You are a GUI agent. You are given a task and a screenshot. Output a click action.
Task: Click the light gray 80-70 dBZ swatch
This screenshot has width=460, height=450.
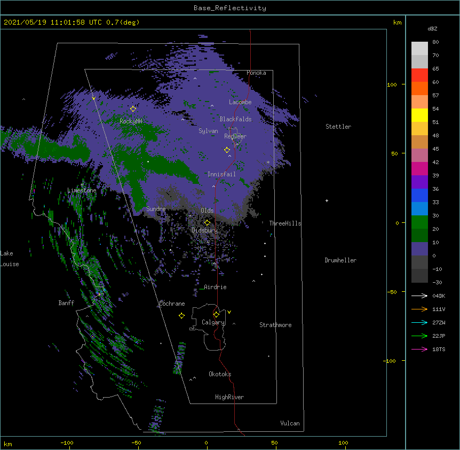pos(419,48)
